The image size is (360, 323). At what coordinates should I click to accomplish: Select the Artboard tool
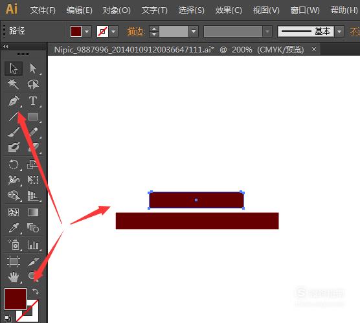[14, 262]
